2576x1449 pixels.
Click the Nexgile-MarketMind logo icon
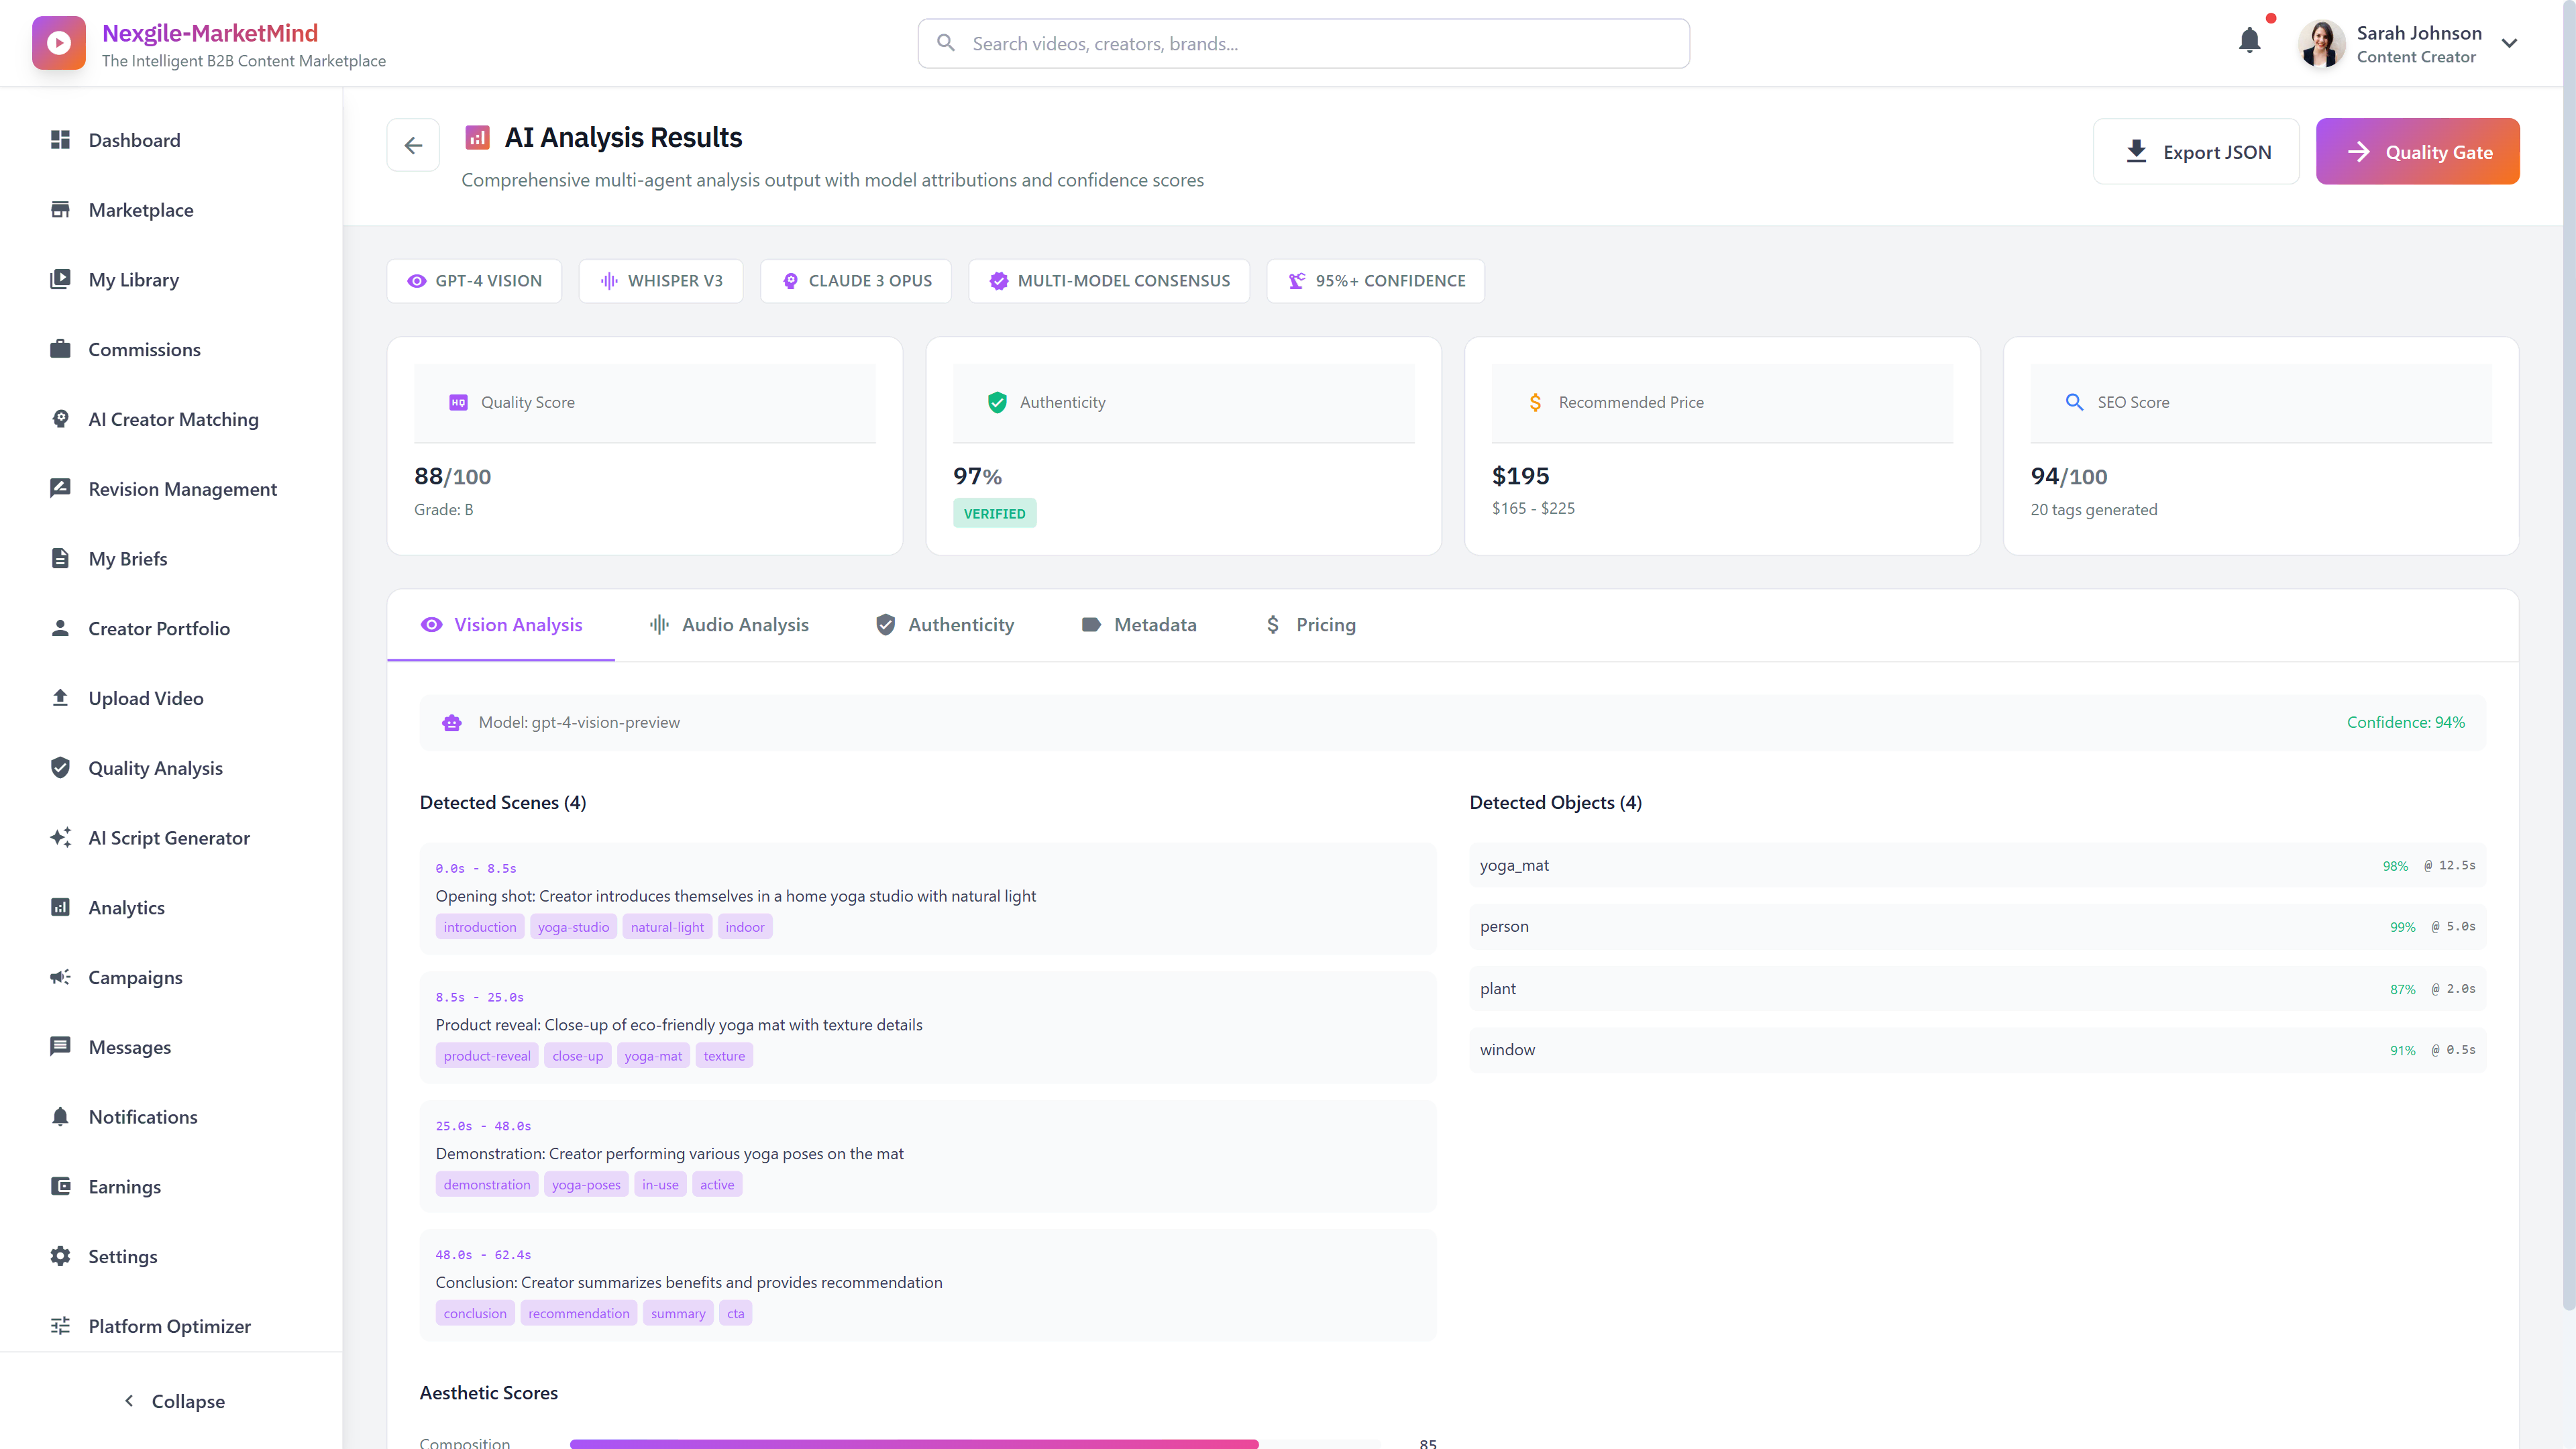(x=58, y=42)
